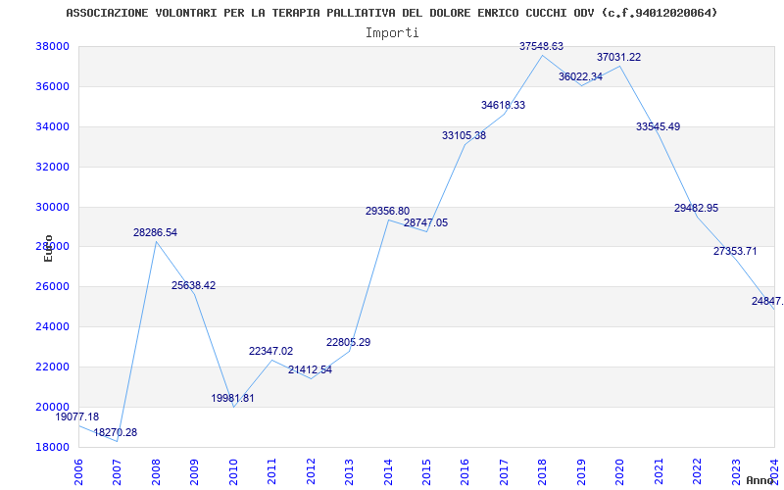Click the data value 22347.02
Viewport: 784px width, 490px height.
[x=271, y=352]
